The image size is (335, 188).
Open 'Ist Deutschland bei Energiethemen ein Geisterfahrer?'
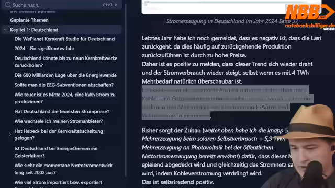(x=56, y=152)
